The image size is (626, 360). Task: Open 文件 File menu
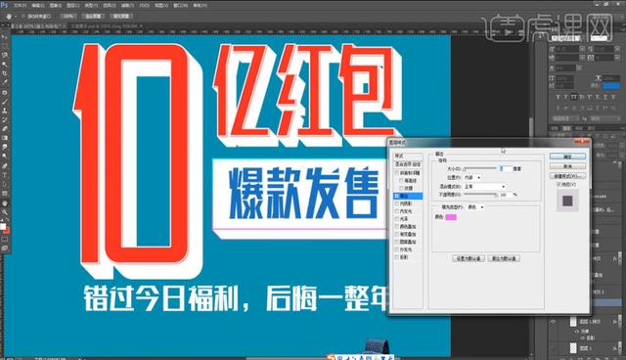point(20,6)
